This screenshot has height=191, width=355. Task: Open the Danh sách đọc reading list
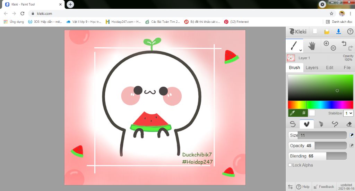coord(339,22)
